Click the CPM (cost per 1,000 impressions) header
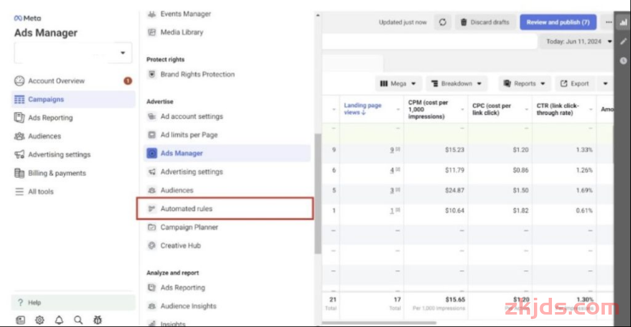 click(x=428, y=109)
